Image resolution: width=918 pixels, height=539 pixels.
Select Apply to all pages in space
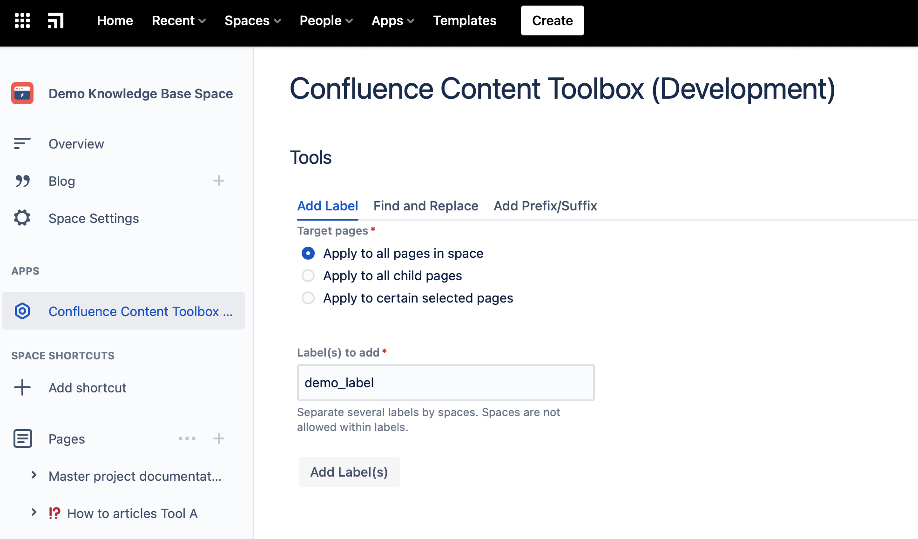308,253
